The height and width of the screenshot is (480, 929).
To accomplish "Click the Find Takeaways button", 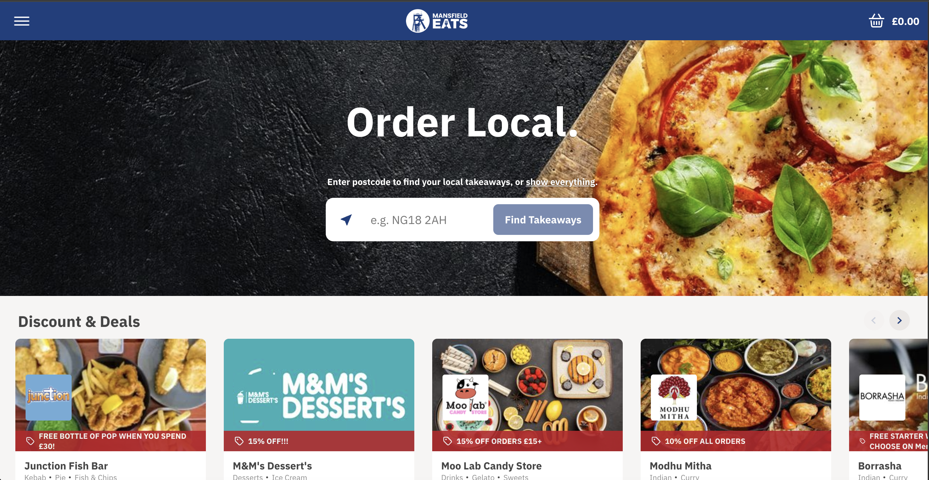I will pyautogui.click(x=543, y=220).
